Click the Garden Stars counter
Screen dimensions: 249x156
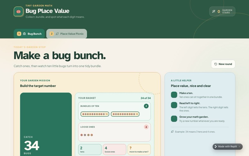tap(222, 11)
